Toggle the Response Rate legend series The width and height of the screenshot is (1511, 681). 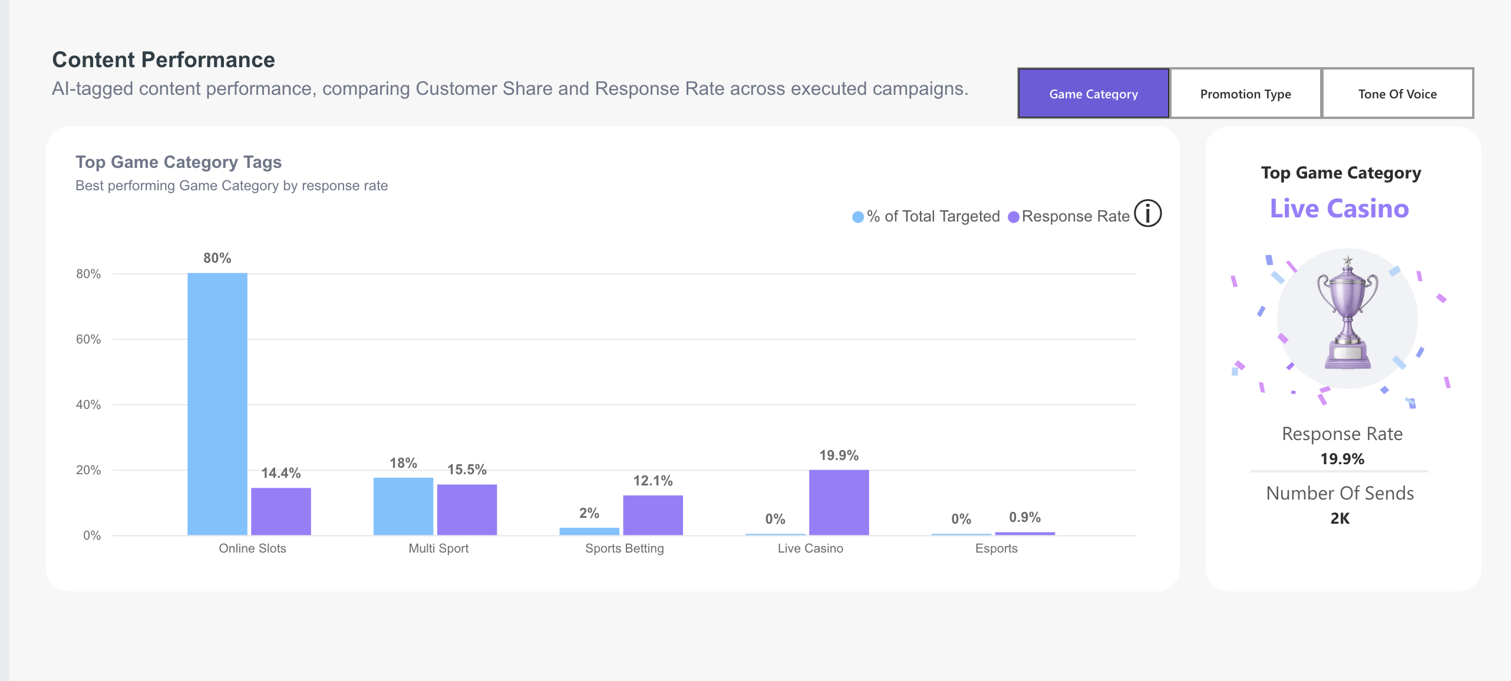coord(1068,216)
